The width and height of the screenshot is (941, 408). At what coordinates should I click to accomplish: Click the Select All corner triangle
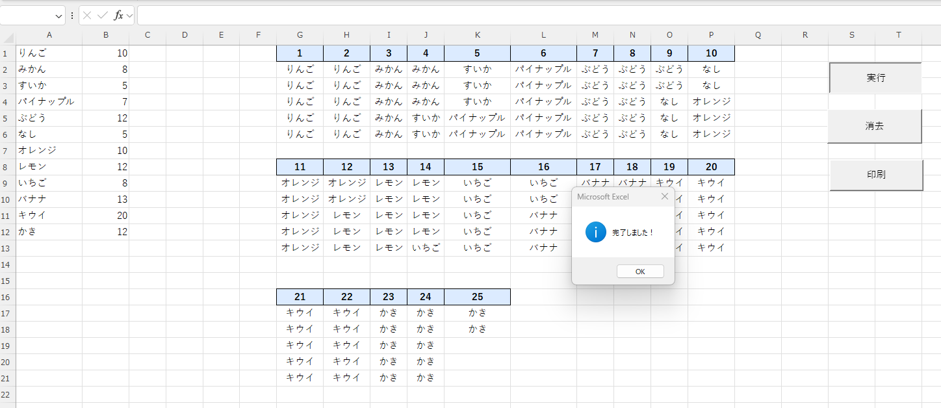(8, 36)
